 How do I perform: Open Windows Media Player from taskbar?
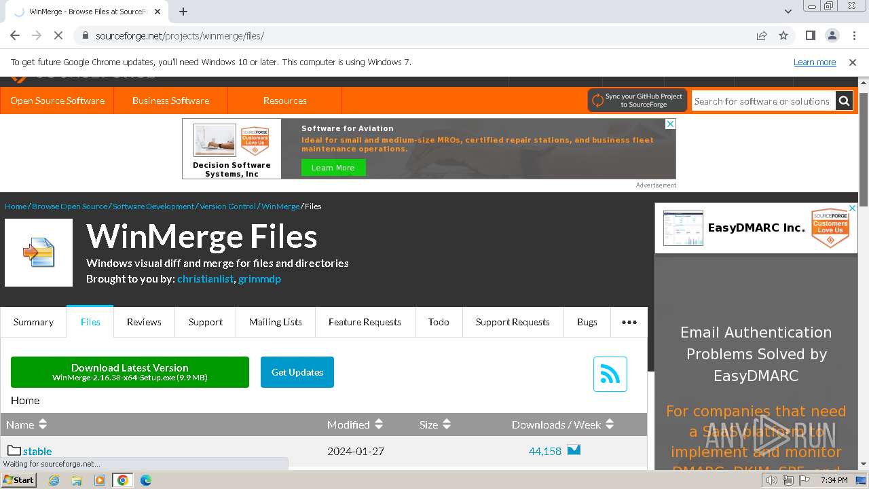[100, 480]
